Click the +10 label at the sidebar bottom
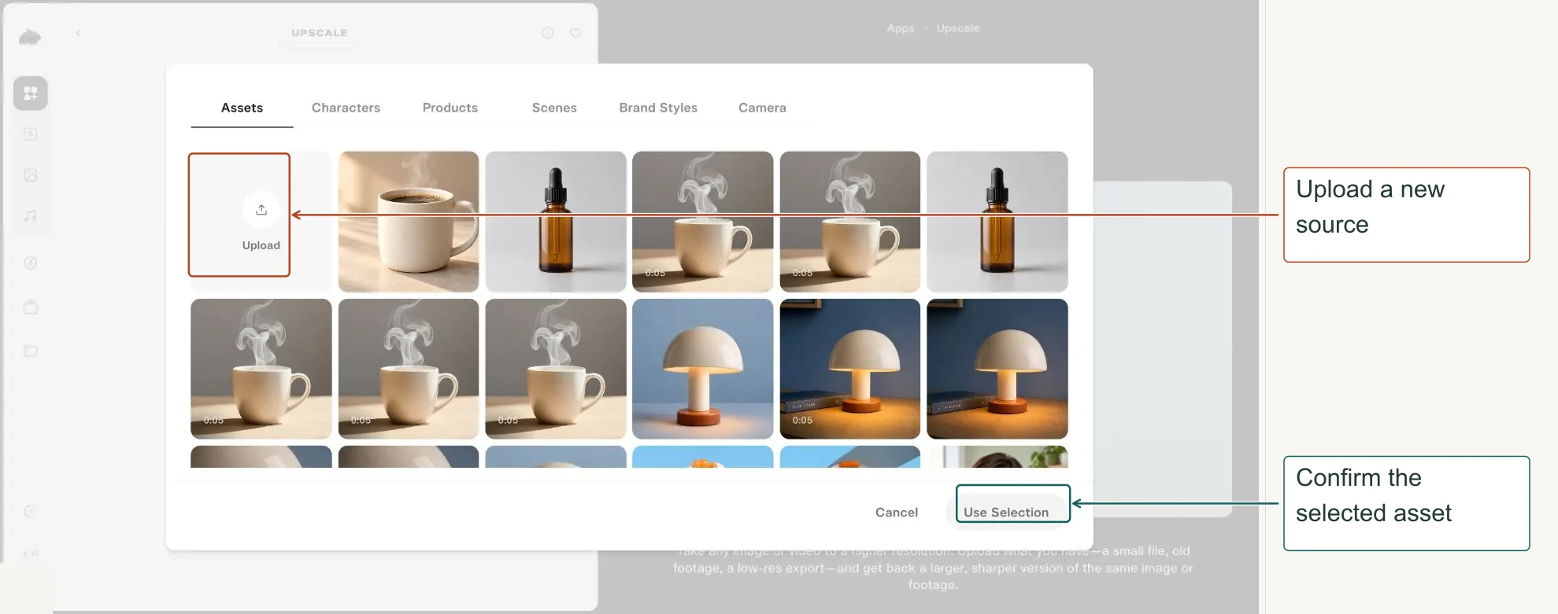The image size is (1558, 614). [x=31, y=553]
